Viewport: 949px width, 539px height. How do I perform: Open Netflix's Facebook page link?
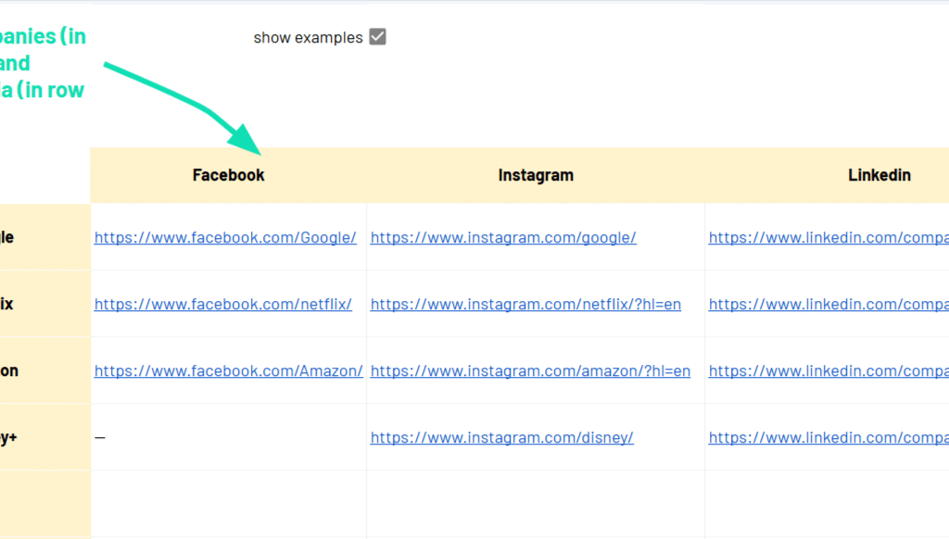point(222,304)
